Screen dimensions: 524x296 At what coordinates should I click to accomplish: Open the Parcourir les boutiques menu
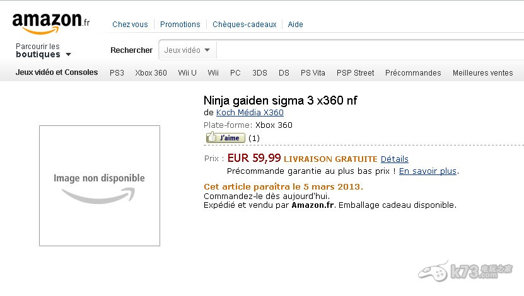[44, 50]
